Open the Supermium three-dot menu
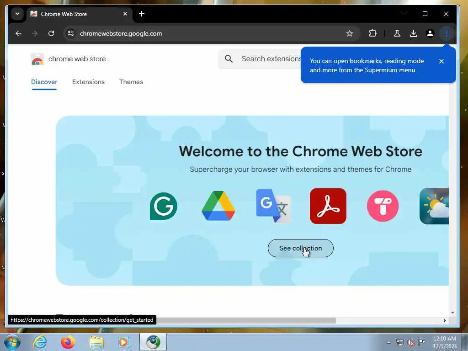Screen dimensions: 468x351 (x=446, y=33)
